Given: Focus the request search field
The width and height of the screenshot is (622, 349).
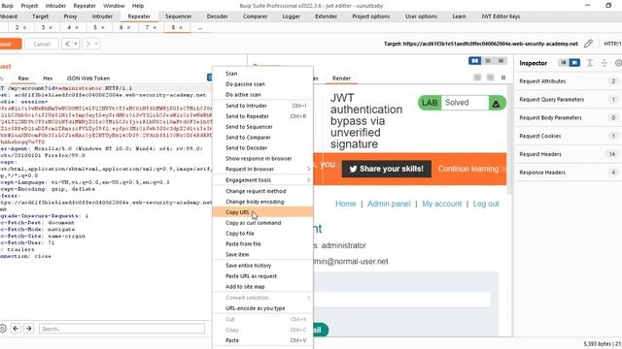Looking at the screenshot, I should tap(121, 329).
